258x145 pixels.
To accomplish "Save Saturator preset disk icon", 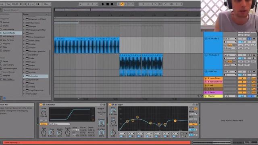I will tap(104, 105).
